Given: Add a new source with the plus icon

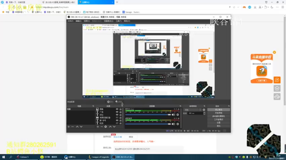Looking at the screenshot, I should (98, 127).
